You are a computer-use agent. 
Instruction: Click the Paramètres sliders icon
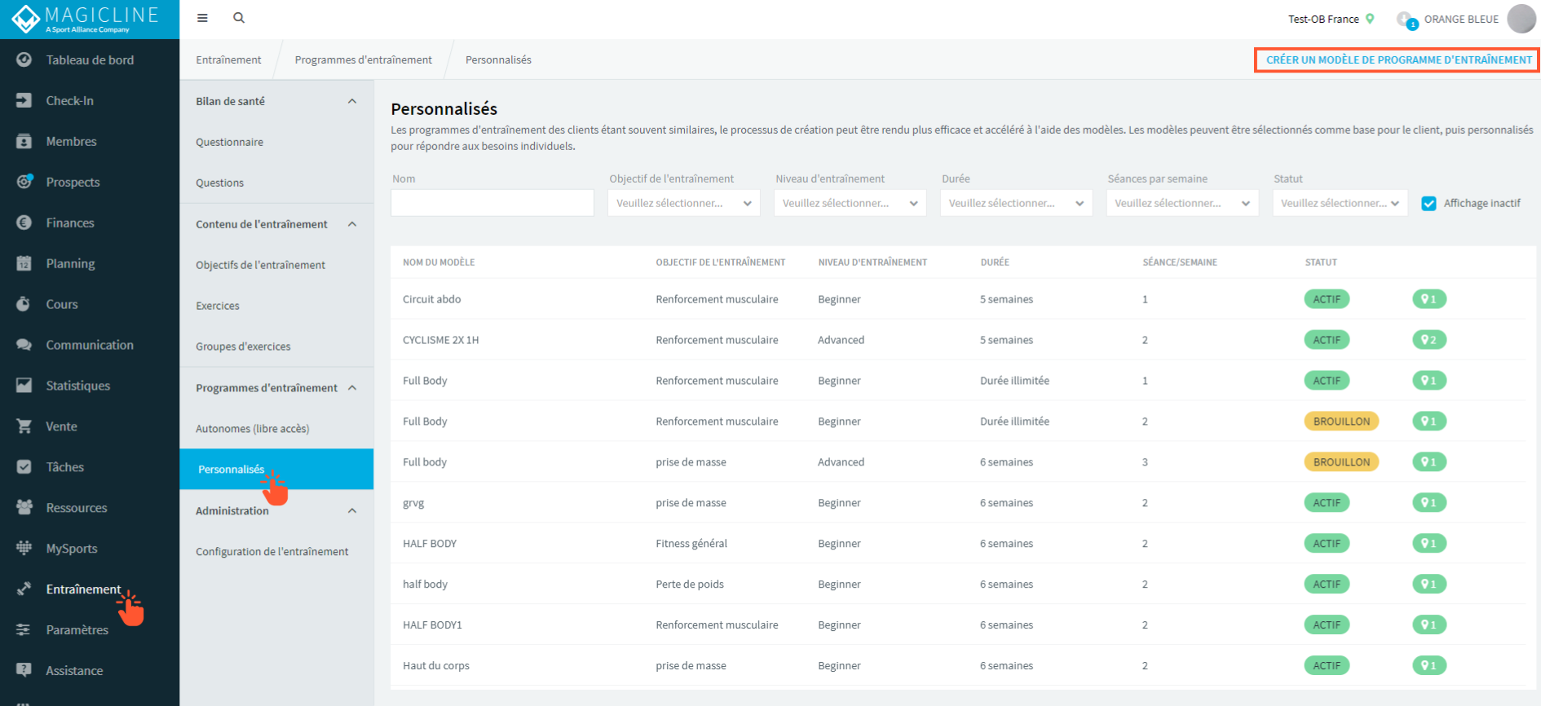coord(24,630)
